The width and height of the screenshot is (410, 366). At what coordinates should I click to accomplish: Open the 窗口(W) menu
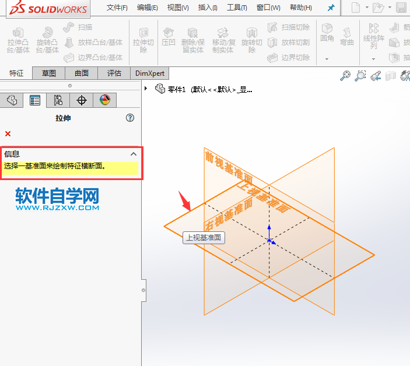click(268, 8)
